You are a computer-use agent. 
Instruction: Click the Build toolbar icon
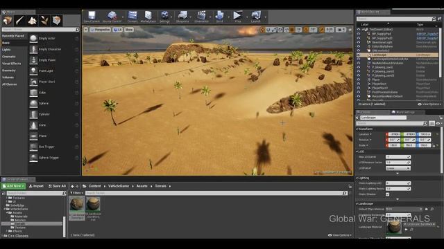tap(219, 15)
